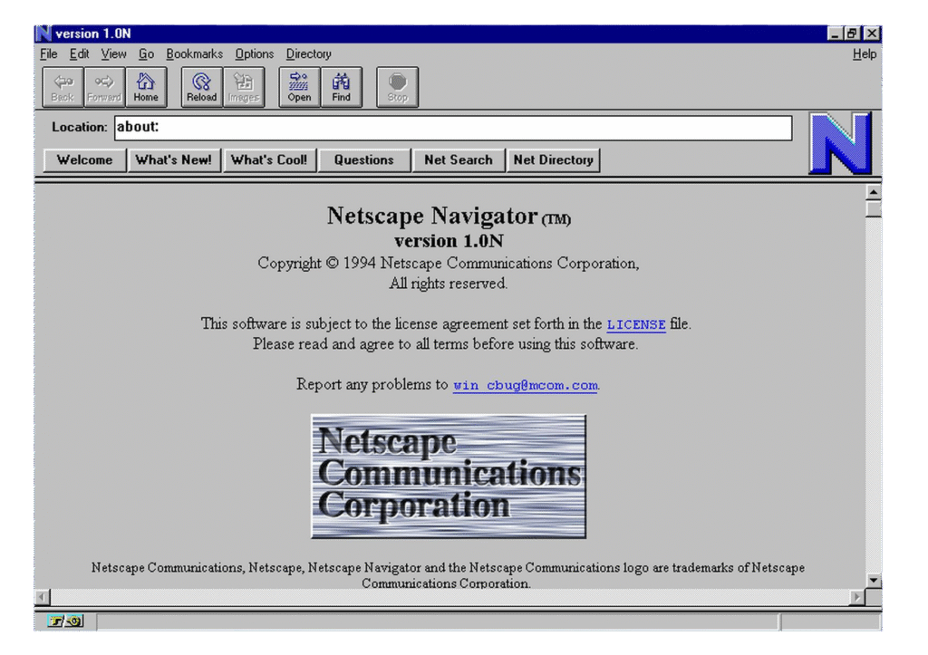Minimize the Netscape window
This screenshot has width=928, height=655.
point(835,34)
